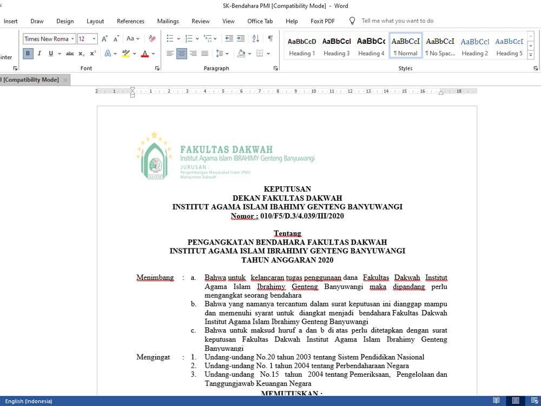Click the Shading paint bucket icon
Viewport: 541px width, 406px height.
point(241,54)
